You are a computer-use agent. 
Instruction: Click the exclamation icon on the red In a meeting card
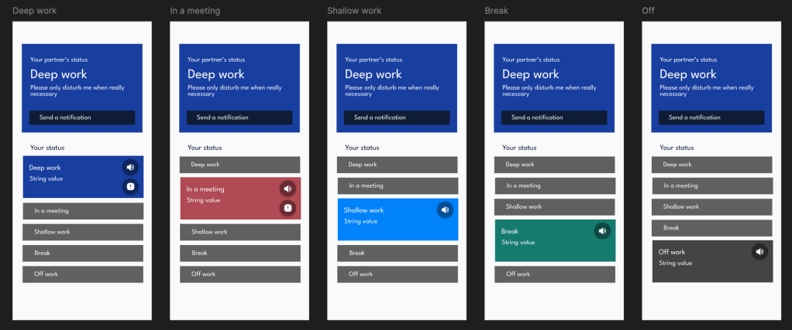[288, 208]
